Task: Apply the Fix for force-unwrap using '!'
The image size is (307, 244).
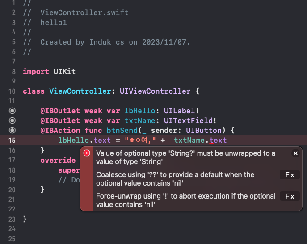Action: pyautogui.click(x=290, y=196)
